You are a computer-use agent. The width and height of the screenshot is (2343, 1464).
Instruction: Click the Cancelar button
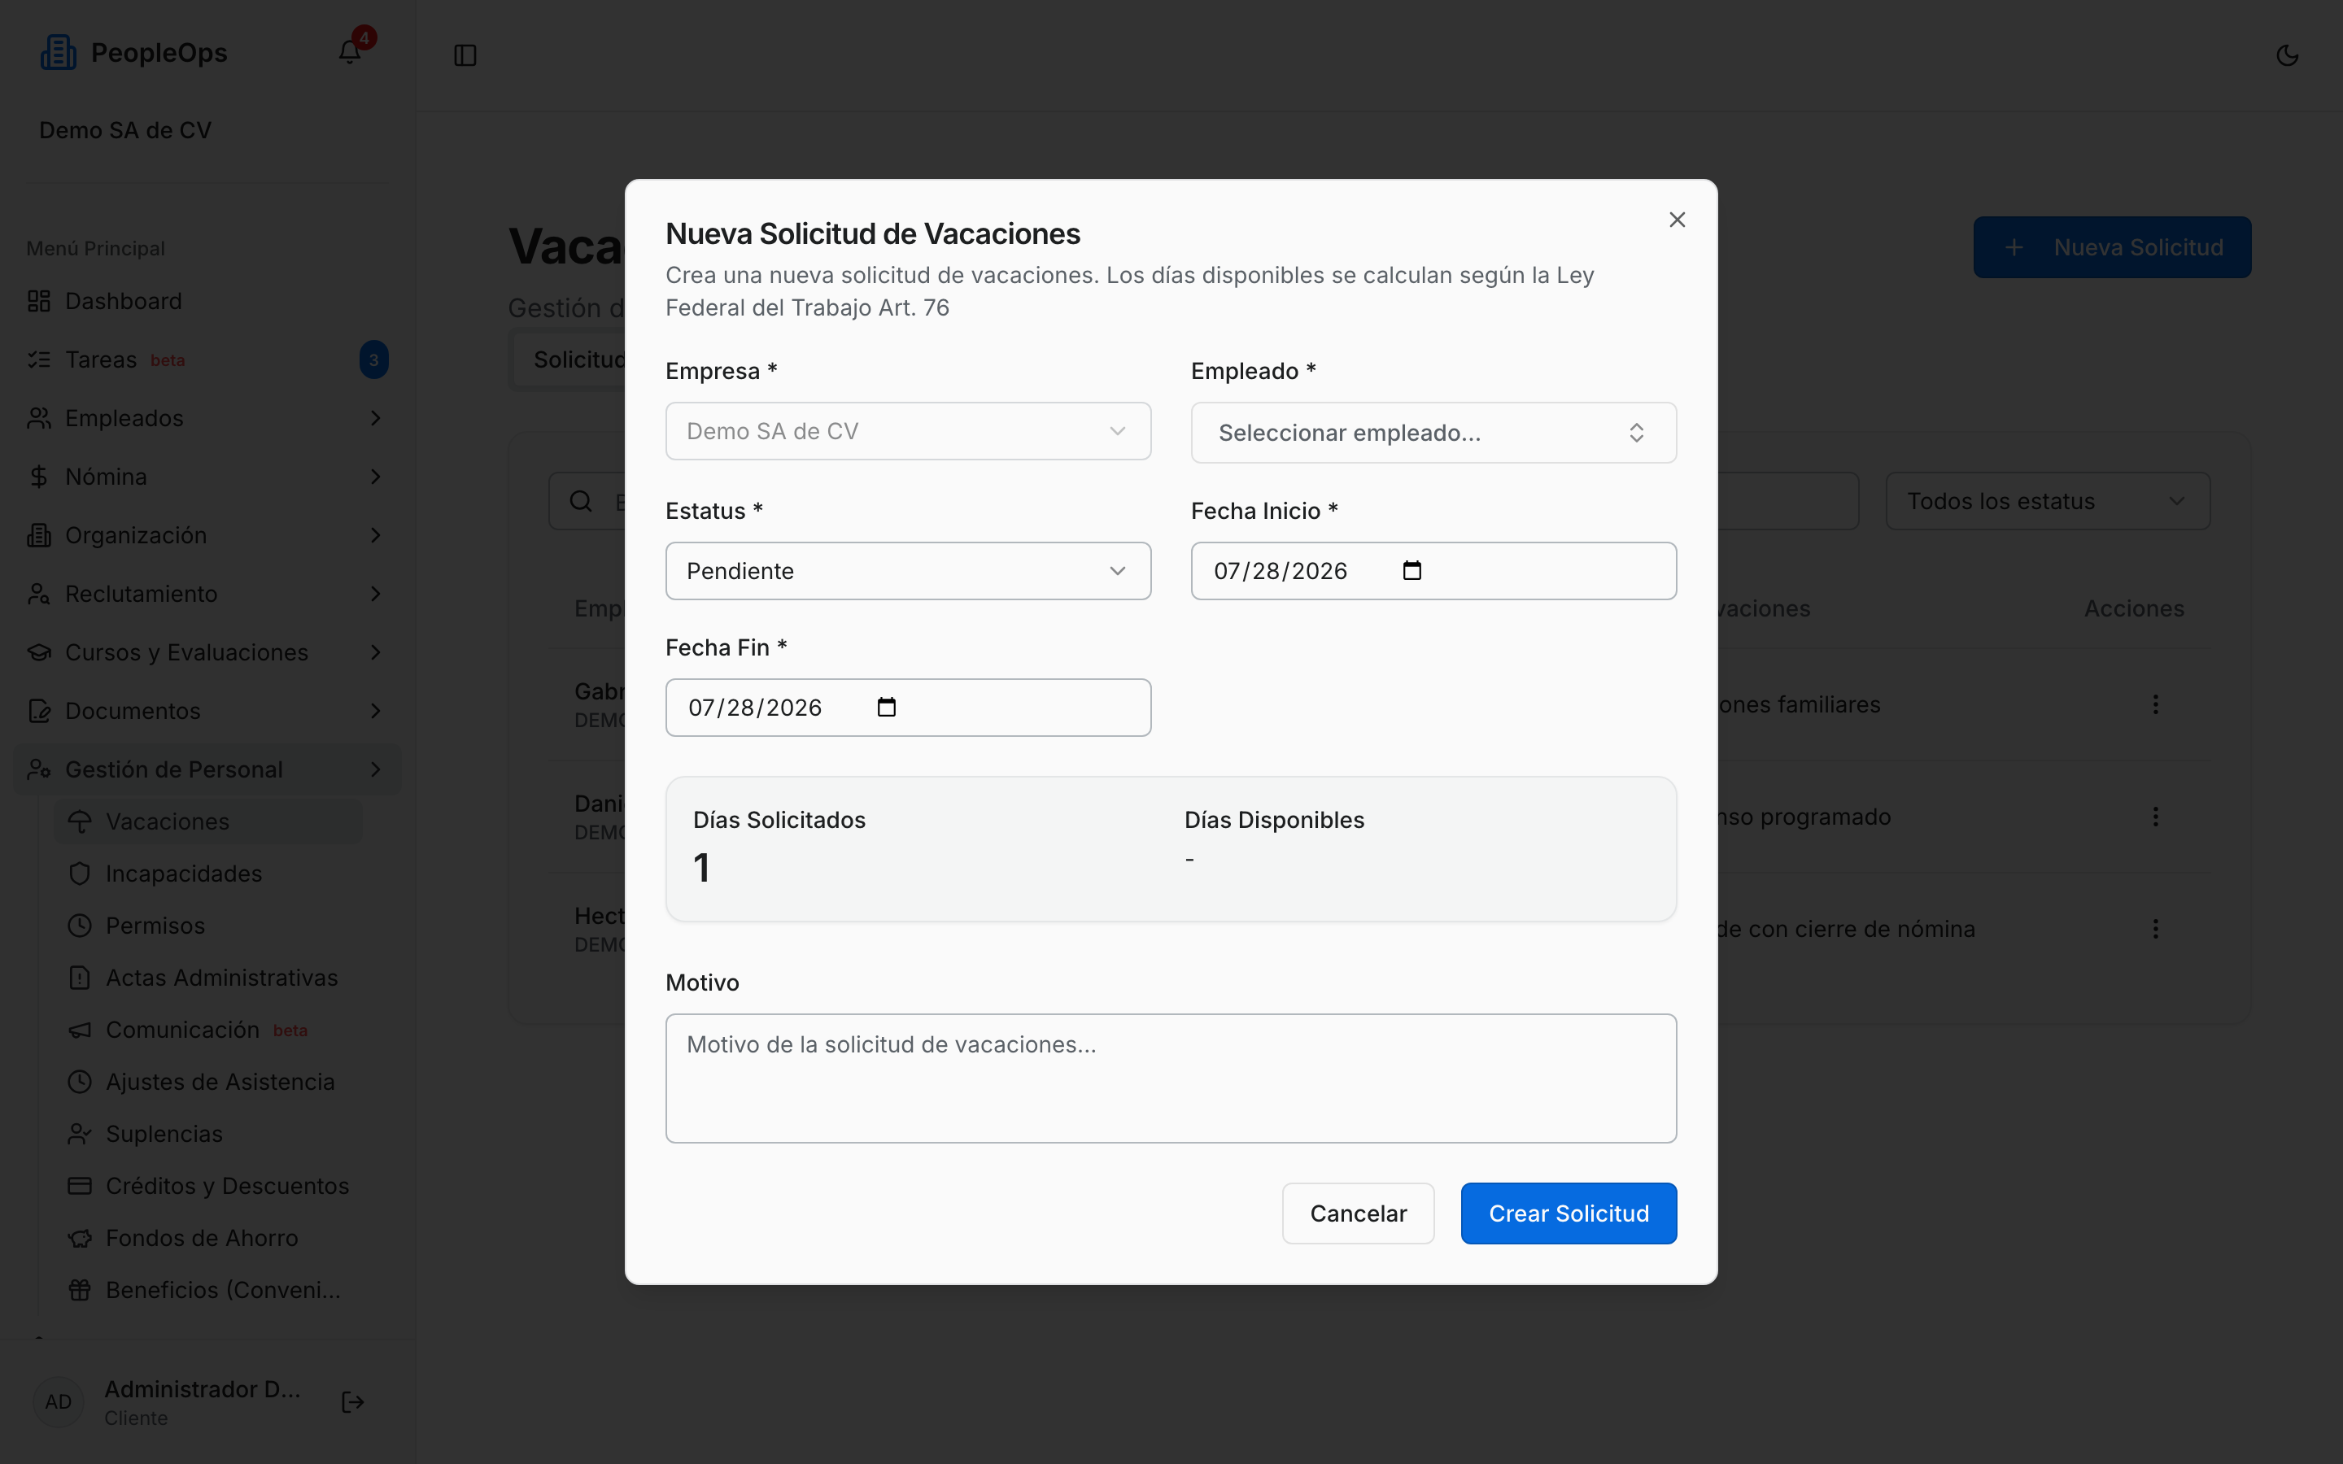click(1357, 1213)
